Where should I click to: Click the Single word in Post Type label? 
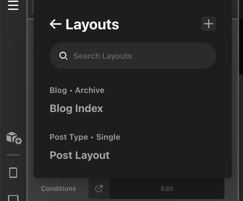point(108,137)
